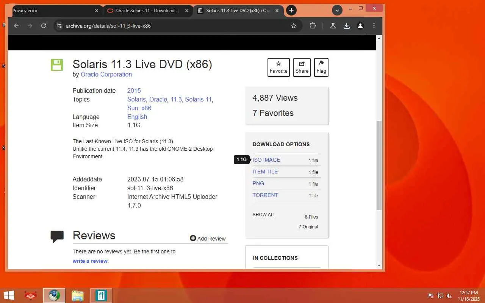Open the red app in the taskbar
Viewport: 485px width, 303px height.
click(x=31, y=295)
